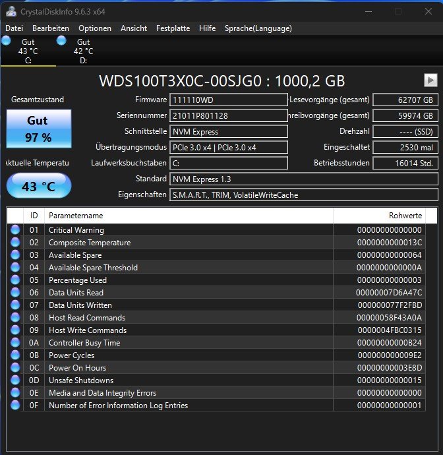Click the CrystalDiskInfo app icon in title bar
The width and height of the screenshot is (443, 455).
click(x=11, y=12)
